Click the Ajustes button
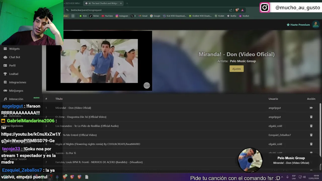The image size is (322, 181). click(x=236, y=69)
